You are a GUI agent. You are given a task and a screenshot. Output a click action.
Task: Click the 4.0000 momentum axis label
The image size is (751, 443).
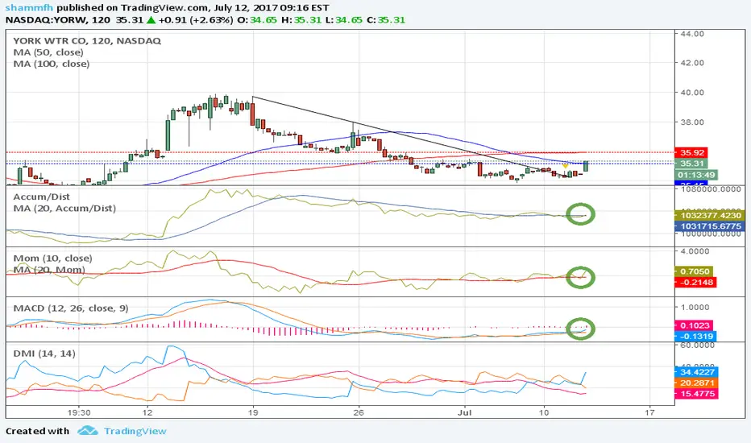pos(696,251)
